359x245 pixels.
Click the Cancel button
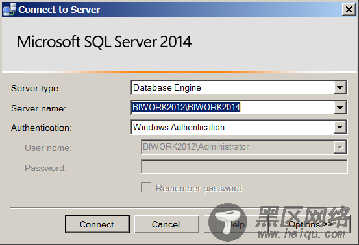(x=166, y=224)
